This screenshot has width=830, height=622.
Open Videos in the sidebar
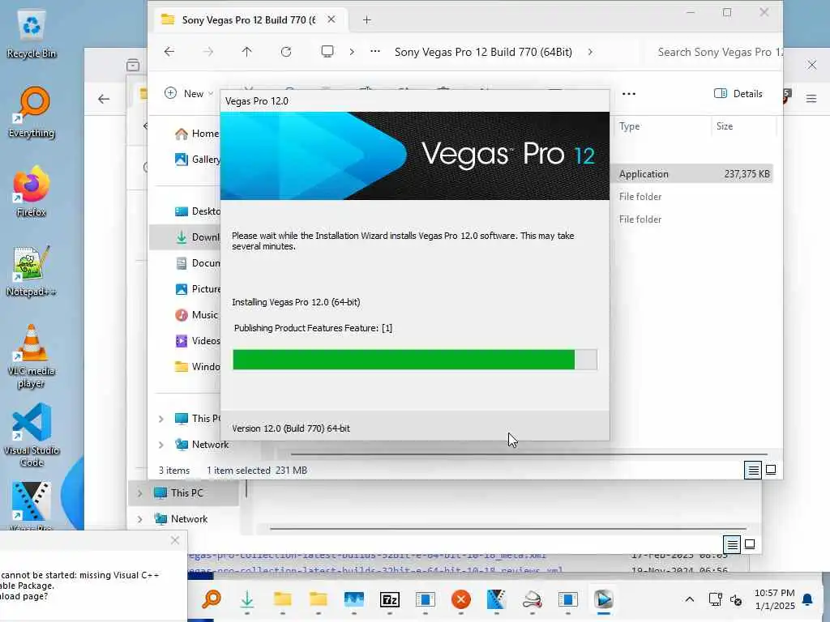point(197,341)
